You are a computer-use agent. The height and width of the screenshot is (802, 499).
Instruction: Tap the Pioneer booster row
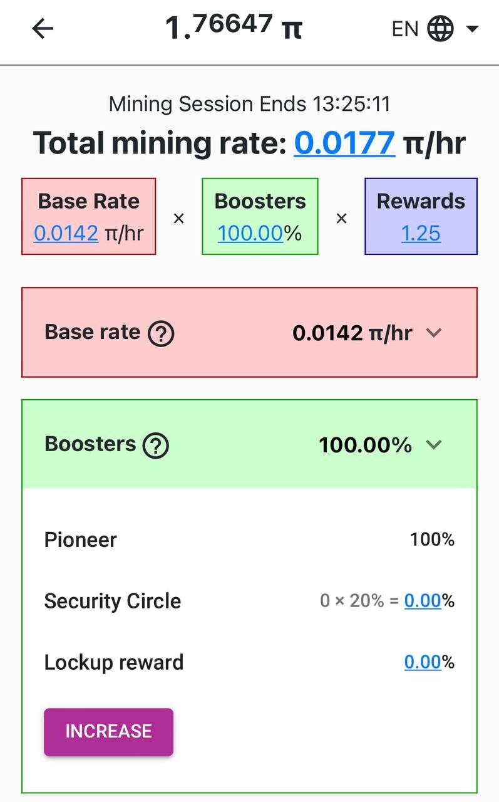[249, 539]
